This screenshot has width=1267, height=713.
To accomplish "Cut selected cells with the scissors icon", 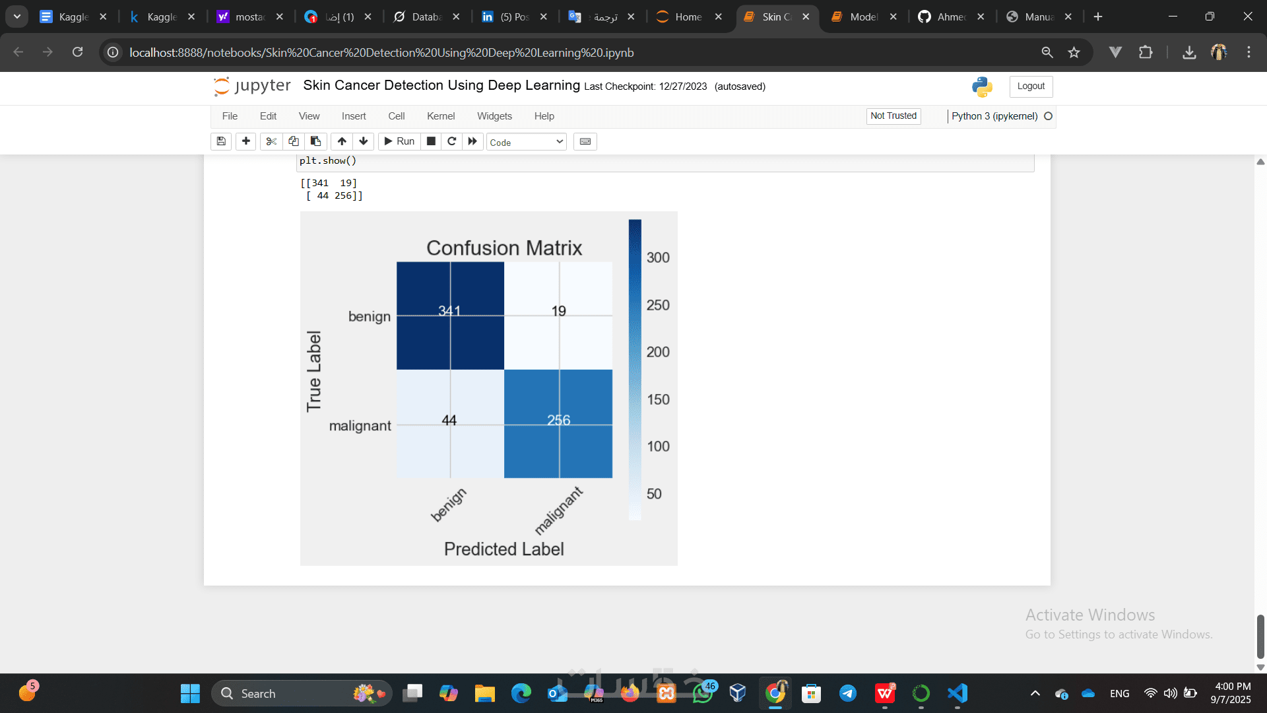I will click(271, 141).
